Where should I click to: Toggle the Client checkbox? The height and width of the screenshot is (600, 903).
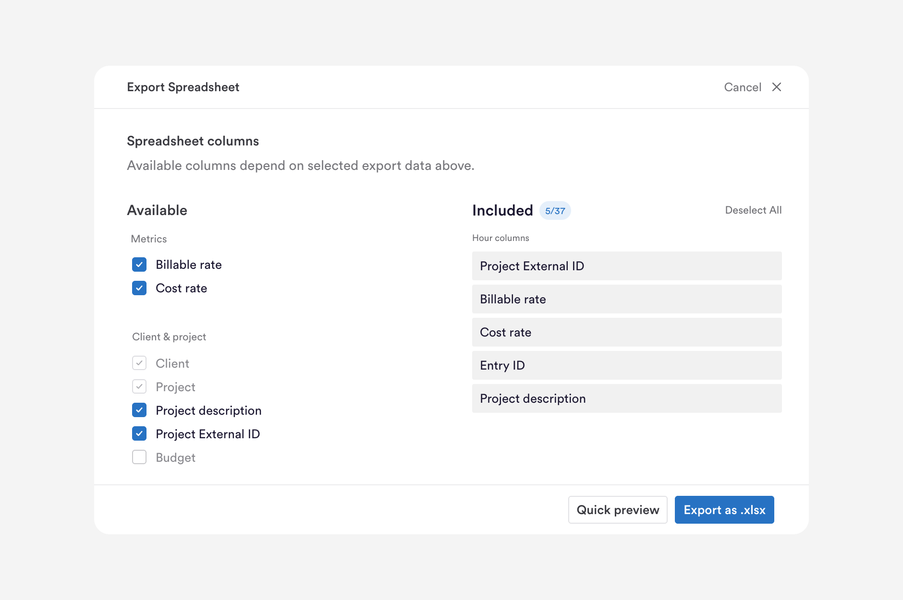click(139, 363)
